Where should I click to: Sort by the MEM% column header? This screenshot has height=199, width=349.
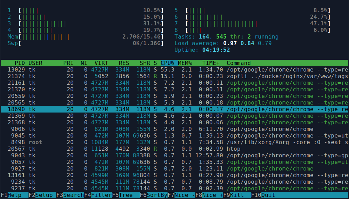(185, 63)
